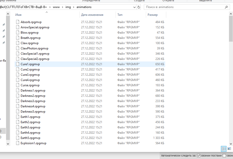Go to img folder in breadcrumb

coord(68,7)
